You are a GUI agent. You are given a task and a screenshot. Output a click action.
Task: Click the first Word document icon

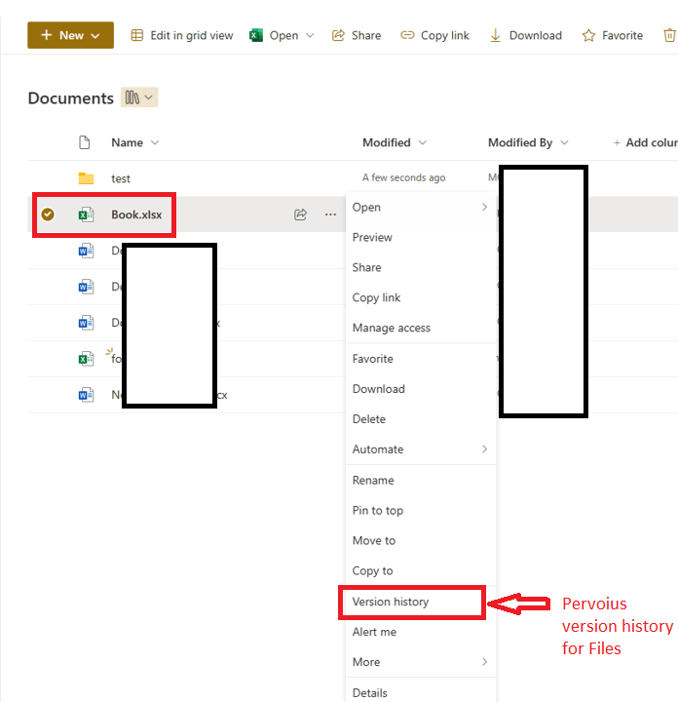tap(86, 251)
